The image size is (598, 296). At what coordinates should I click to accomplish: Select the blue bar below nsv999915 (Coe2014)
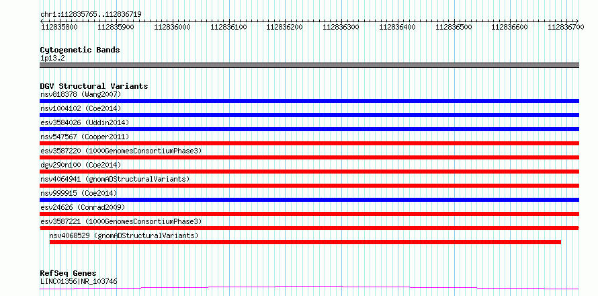[x=309, y=200]
